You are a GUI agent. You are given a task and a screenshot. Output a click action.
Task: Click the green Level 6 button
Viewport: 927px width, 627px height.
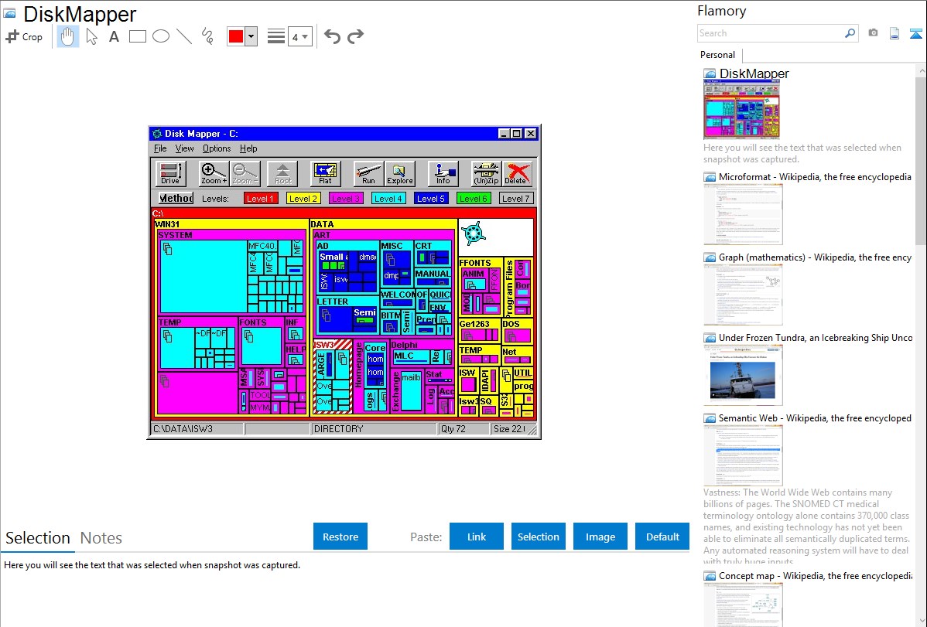pos(474,199)
